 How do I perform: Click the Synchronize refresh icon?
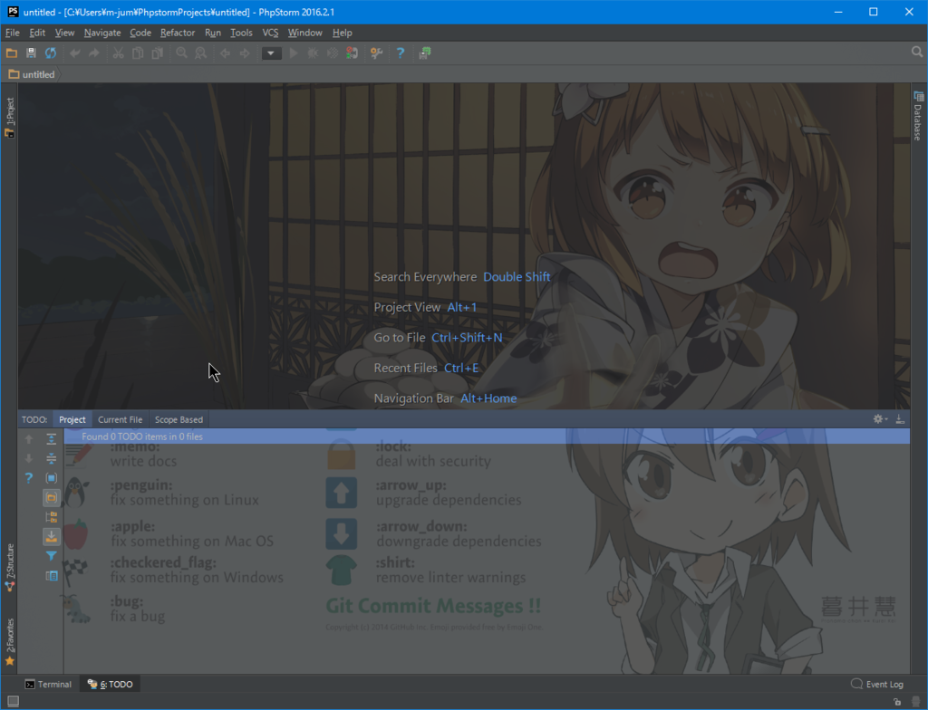(51, 53)
